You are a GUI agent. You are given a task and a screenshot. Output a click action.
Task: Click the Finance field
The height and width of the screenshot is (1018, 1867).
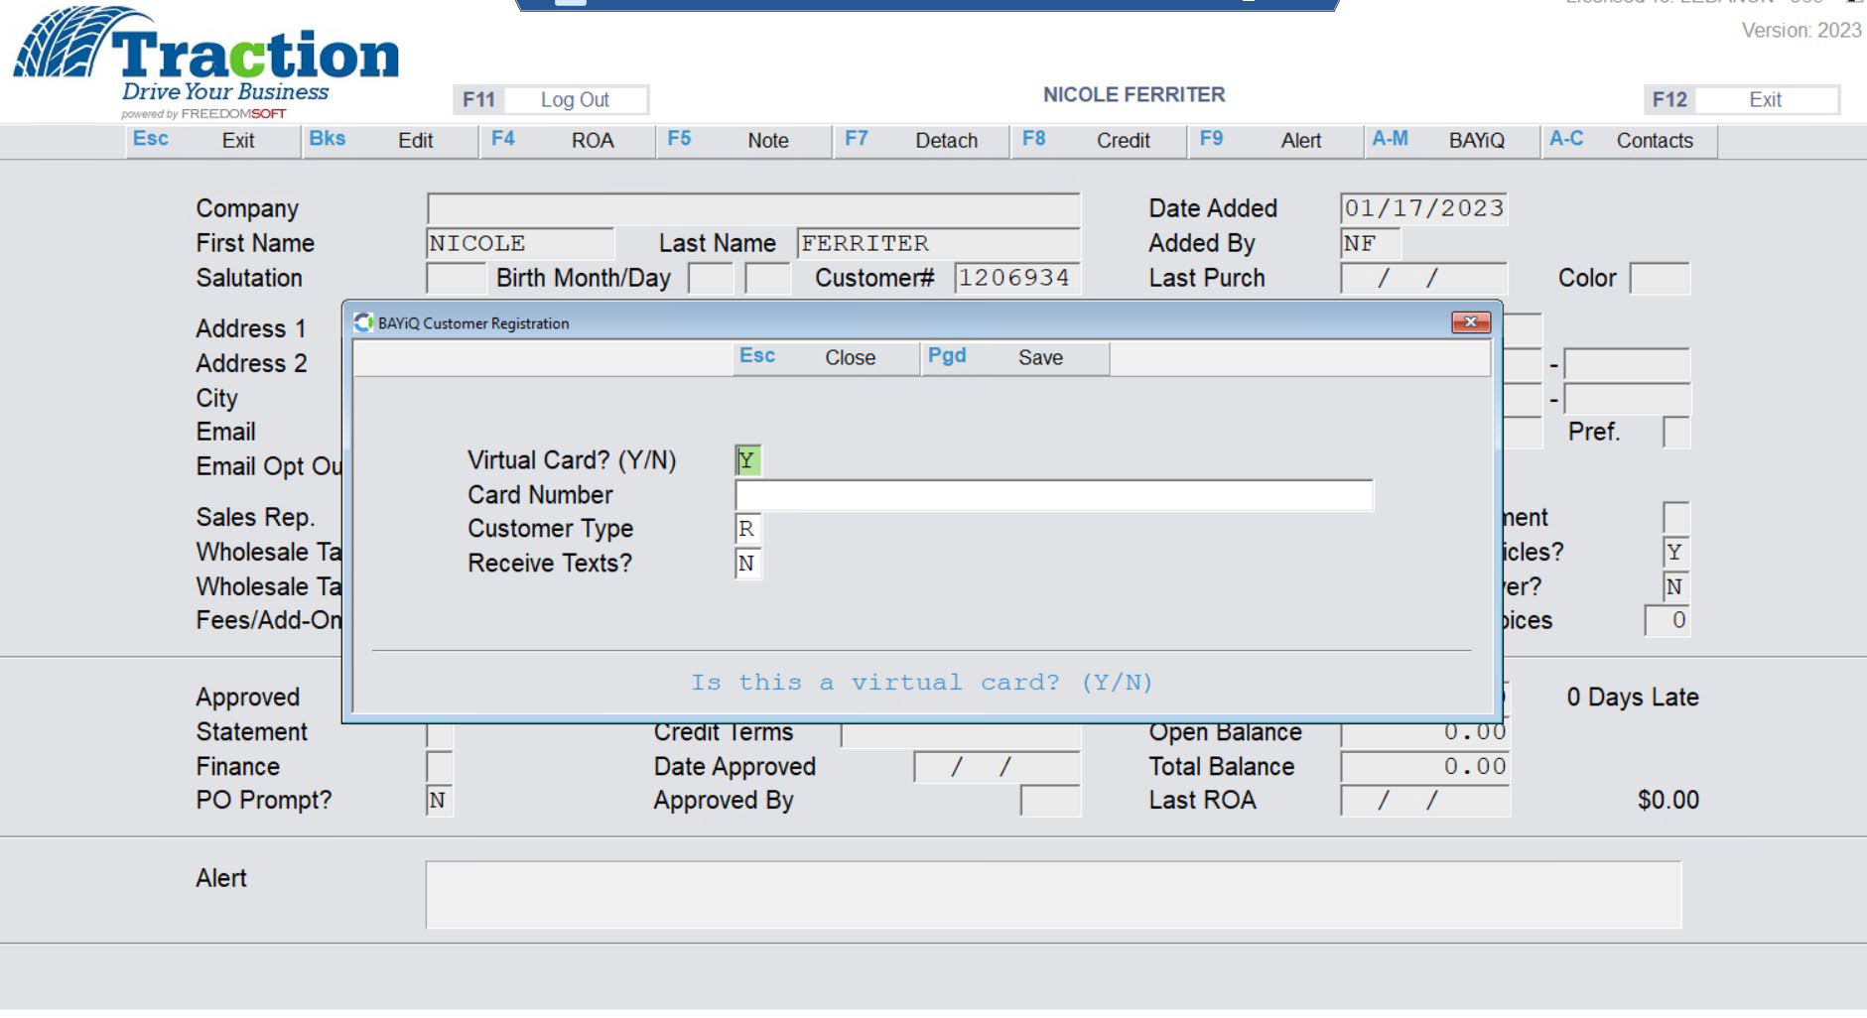point(439,766)
